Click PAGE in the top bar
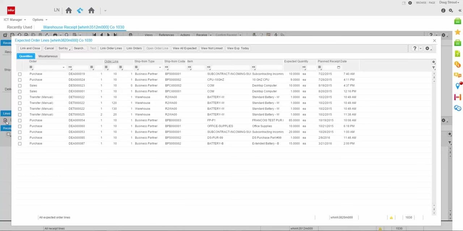463x231 pixels. [x=432, y=3]
